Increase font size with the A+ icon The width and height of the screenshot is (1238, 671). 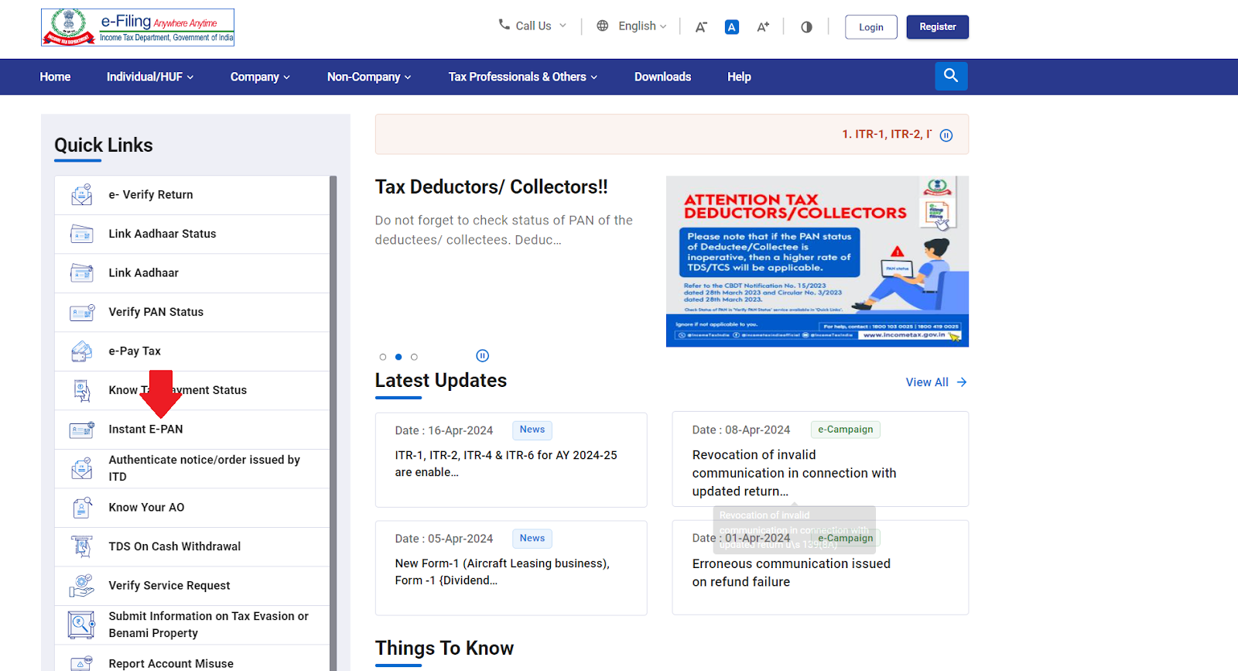coord(763,27)
